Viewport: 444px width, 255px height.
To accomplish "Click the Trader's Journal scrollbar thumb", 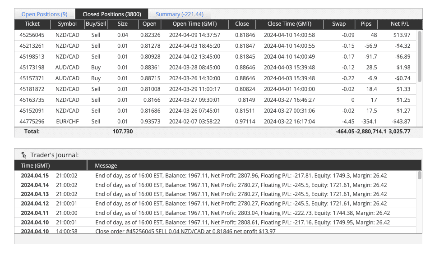I will (420, 175).
